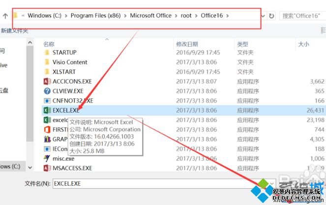Expand chevron after root breadcrumb
The width and height of the screenshot is (326, 205).
(x=196, y=16)
